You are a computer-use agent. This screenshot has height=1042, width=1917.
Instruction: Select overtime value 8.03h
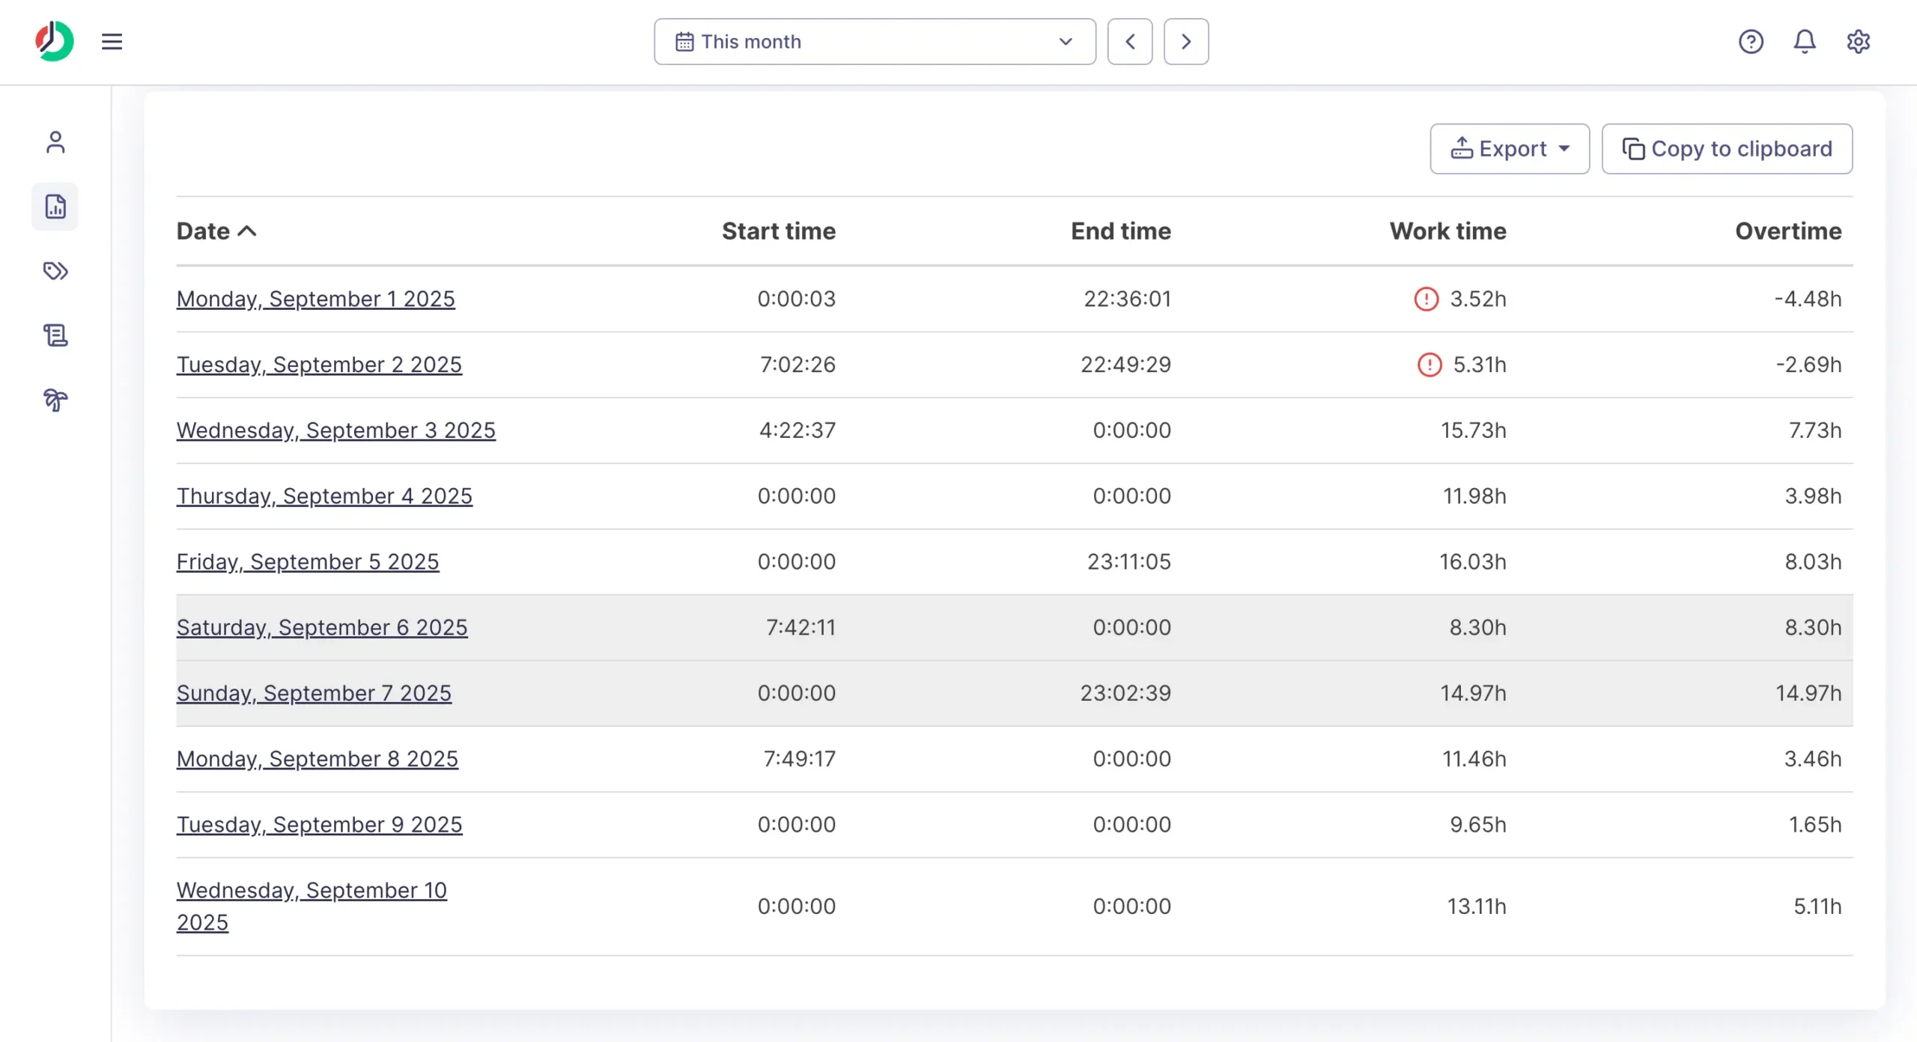(x=1813, y=561)
